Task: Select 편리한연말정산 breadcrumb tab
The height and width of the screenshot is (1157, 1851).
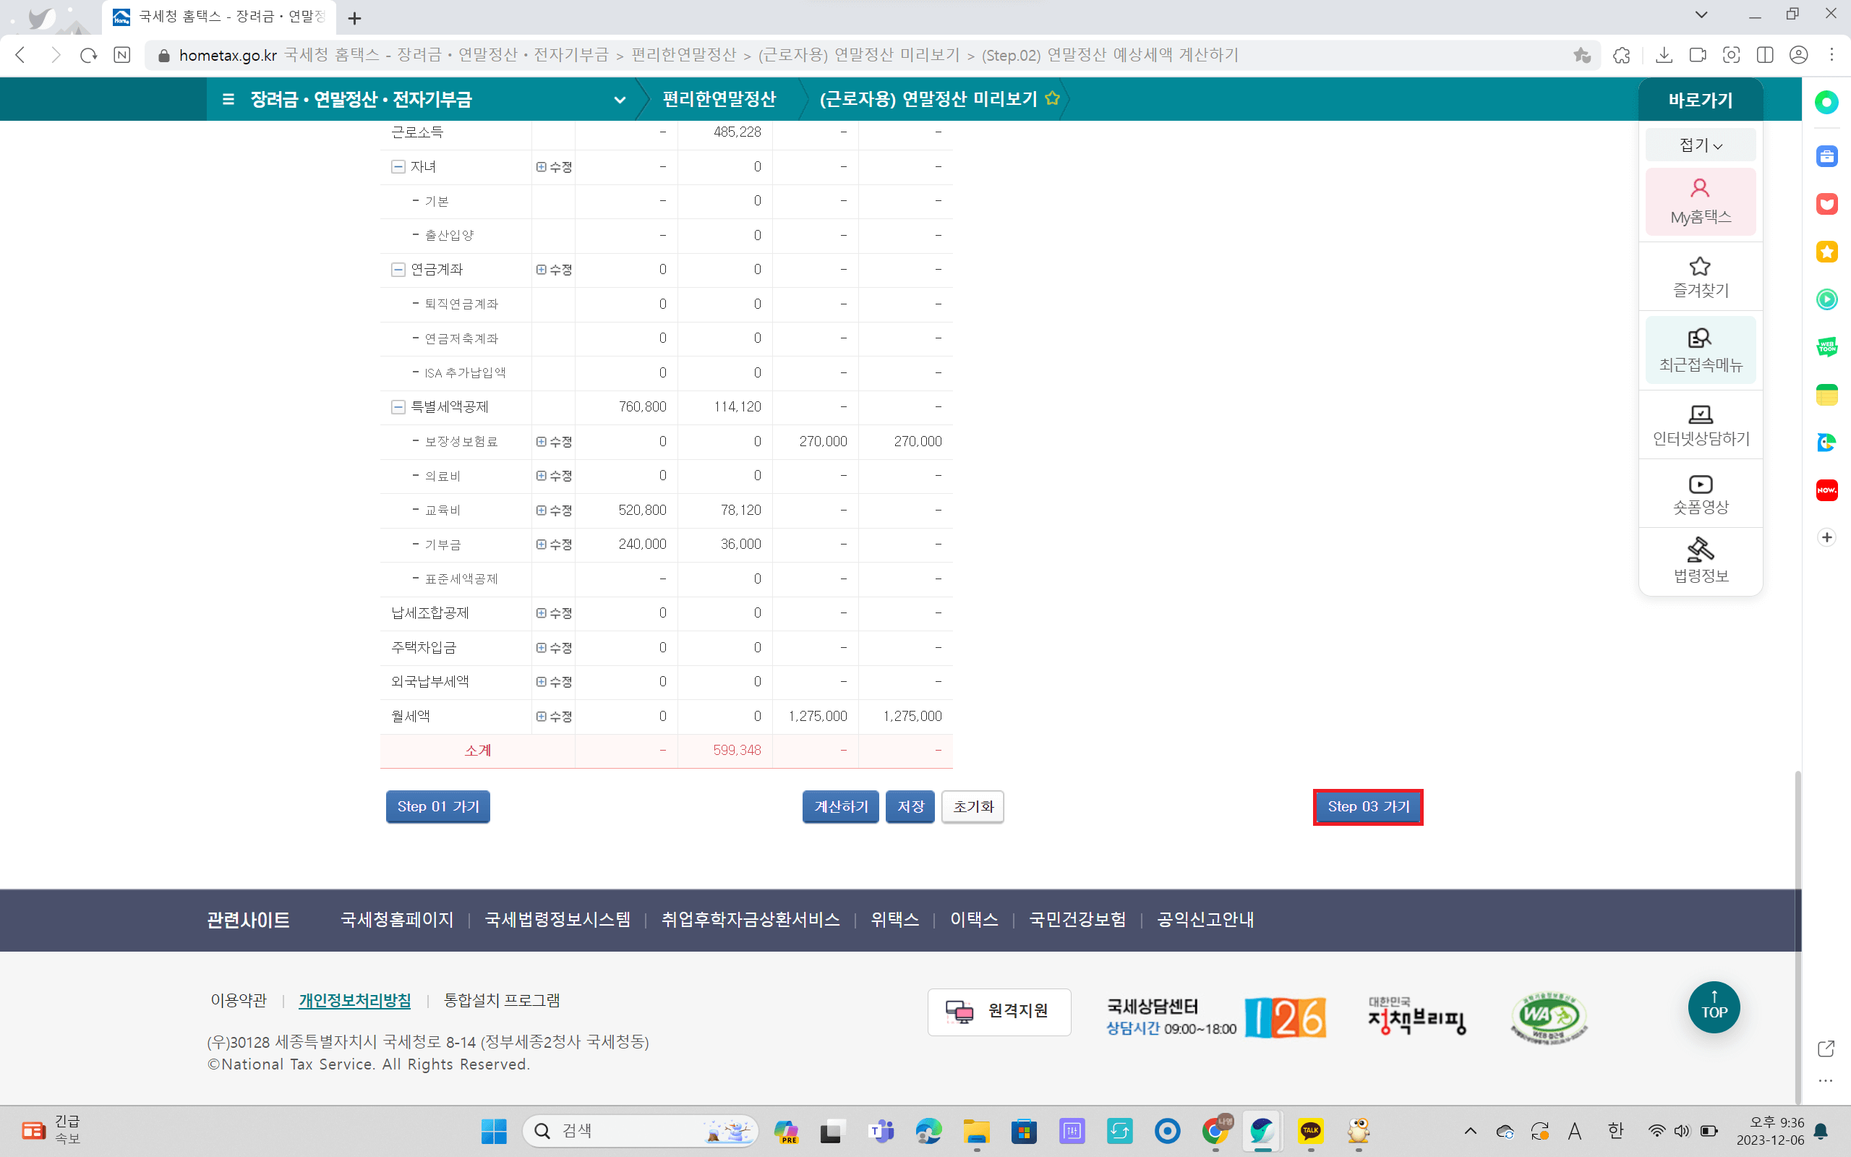Action: click(719, 99)
